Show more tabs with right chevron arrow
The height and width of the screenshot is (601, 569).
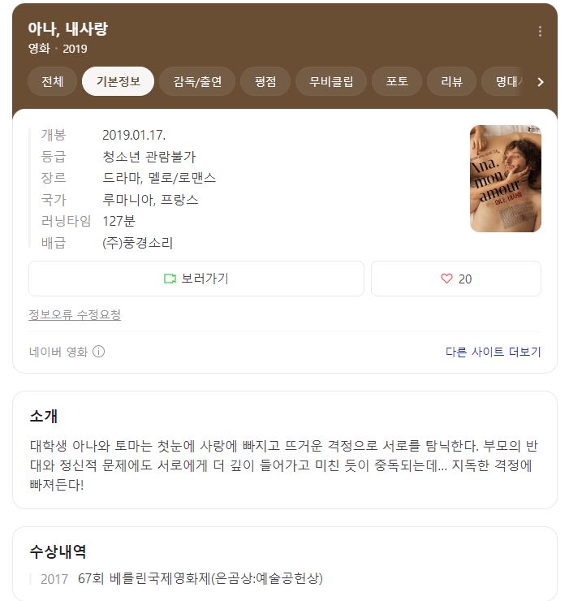click(x=541, y=82)
